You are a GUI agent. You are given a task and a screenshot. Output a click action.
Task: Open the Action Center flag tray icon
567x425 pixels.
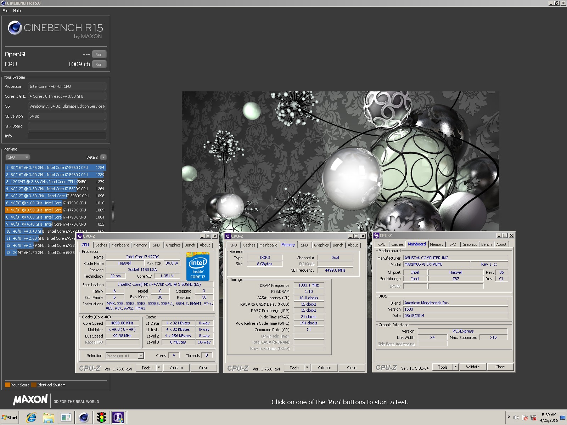click(x=525, y=418)
